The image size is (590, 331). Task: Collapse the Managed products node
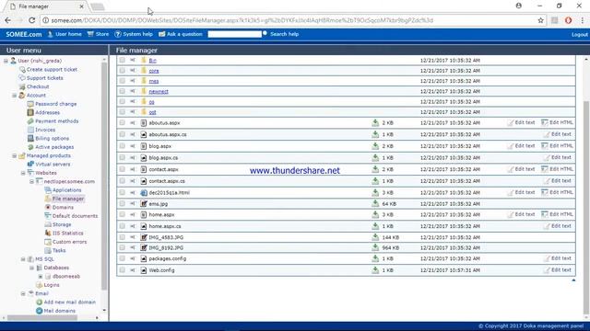(x=15, y=155)
